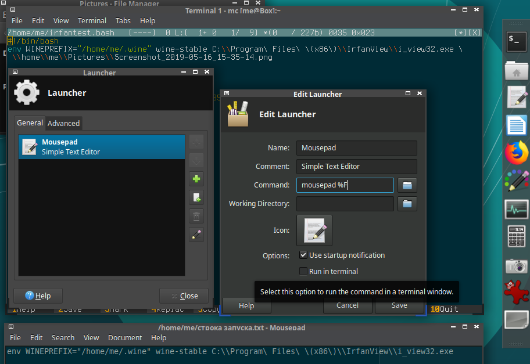The image size is (530, 364).
Task: Click Save in the Edit Launcher dialog
Action: click(399, 305)
